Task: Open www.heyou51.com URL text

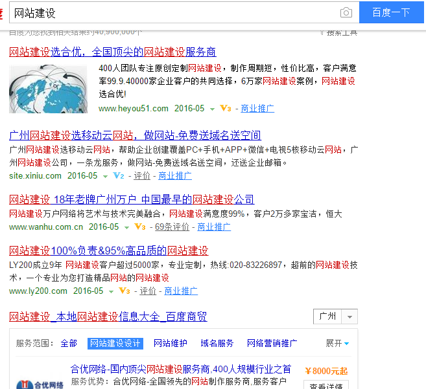Action: tap(134, 109)
